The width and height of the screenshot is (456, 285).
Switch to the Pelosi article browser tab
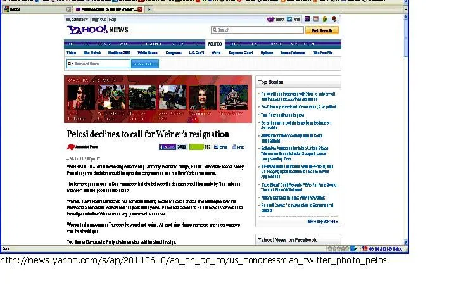pos(108,9)
